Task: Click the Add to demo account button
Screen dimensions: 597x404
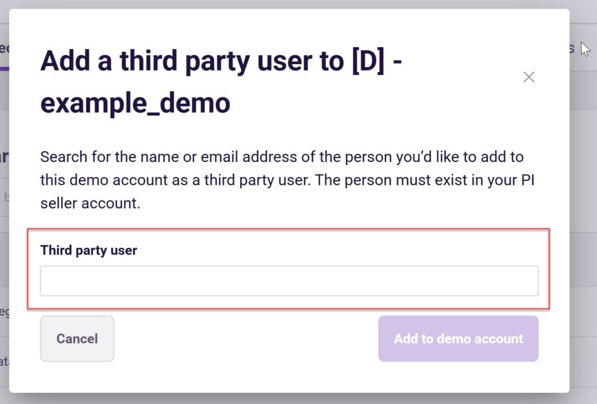Action: [x=458, y=339]
